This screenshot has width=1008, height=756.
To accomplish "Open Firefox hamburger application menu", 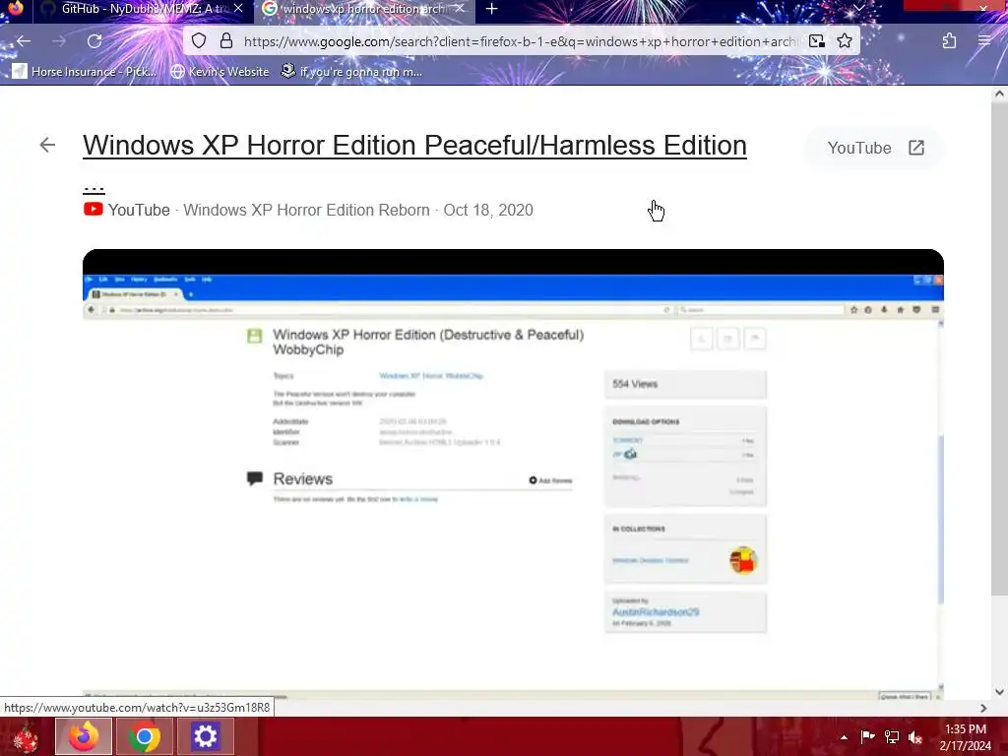I will click(984, 41).
